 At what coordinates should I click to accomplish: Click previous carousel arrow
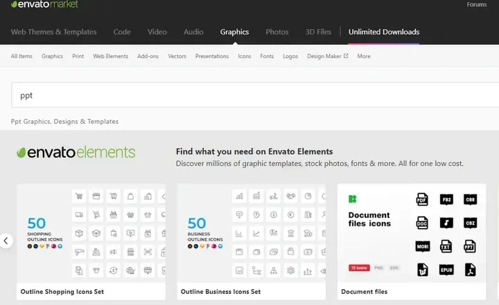6,241
